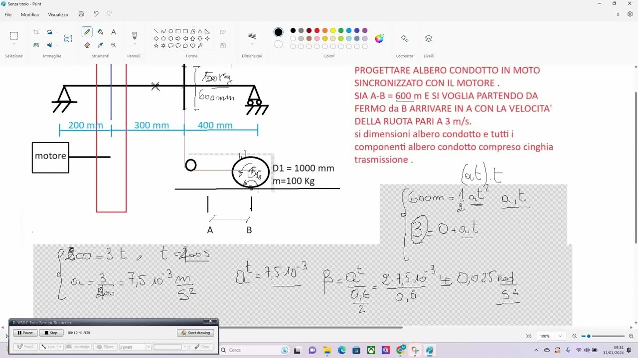Expand the Brushes dropdown chevron
Screen dimensions: 638x358
(x=134, y=45)
